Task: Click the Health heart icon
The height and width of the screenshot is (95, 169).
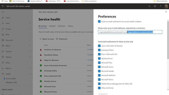Action: pyautogui.click(x=3, y=74)
